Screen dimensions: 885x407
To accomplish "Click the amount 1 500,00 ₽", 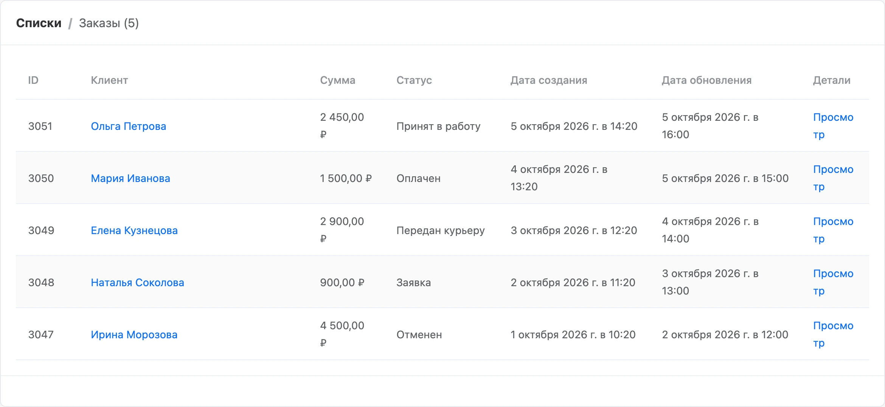I will (x=346, y=178).
